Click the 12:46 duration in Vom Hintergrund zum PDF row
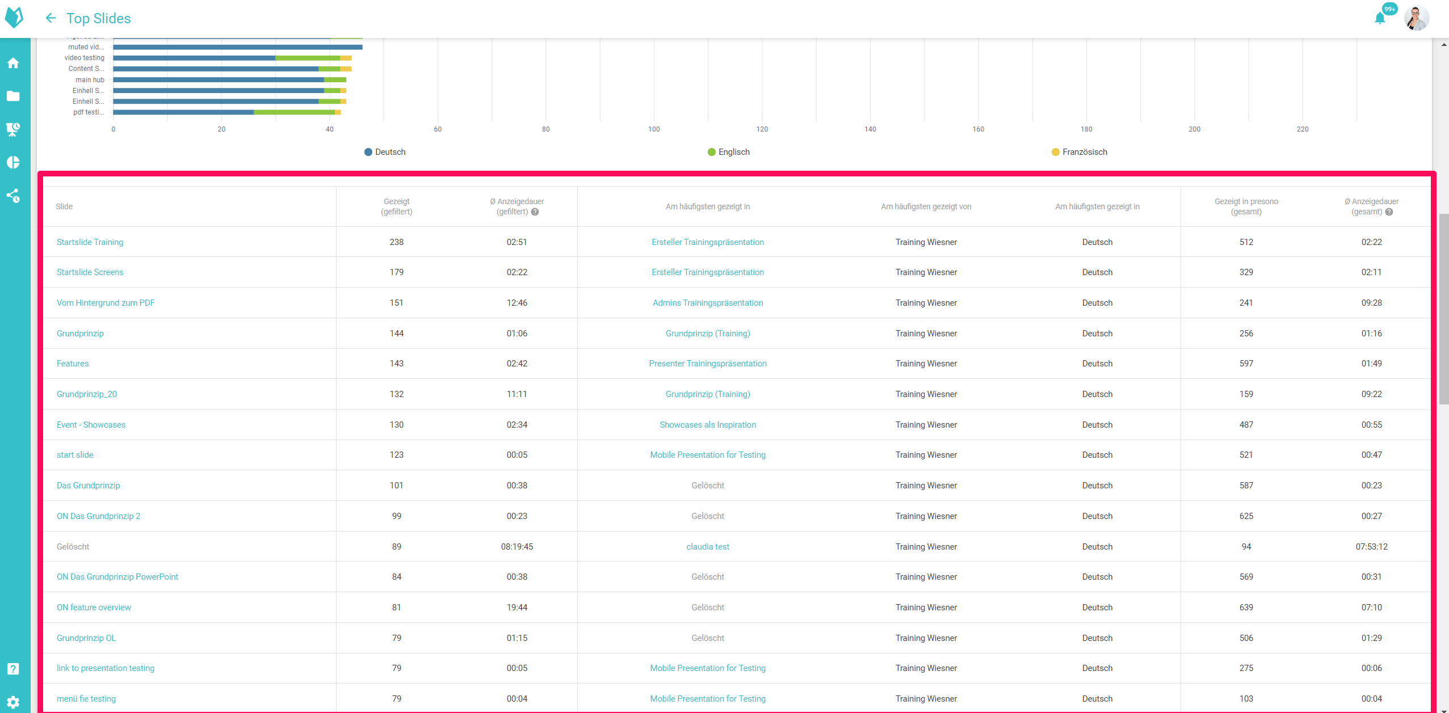Viewport: 1449px width, 713px height. (x=517, y=303)
